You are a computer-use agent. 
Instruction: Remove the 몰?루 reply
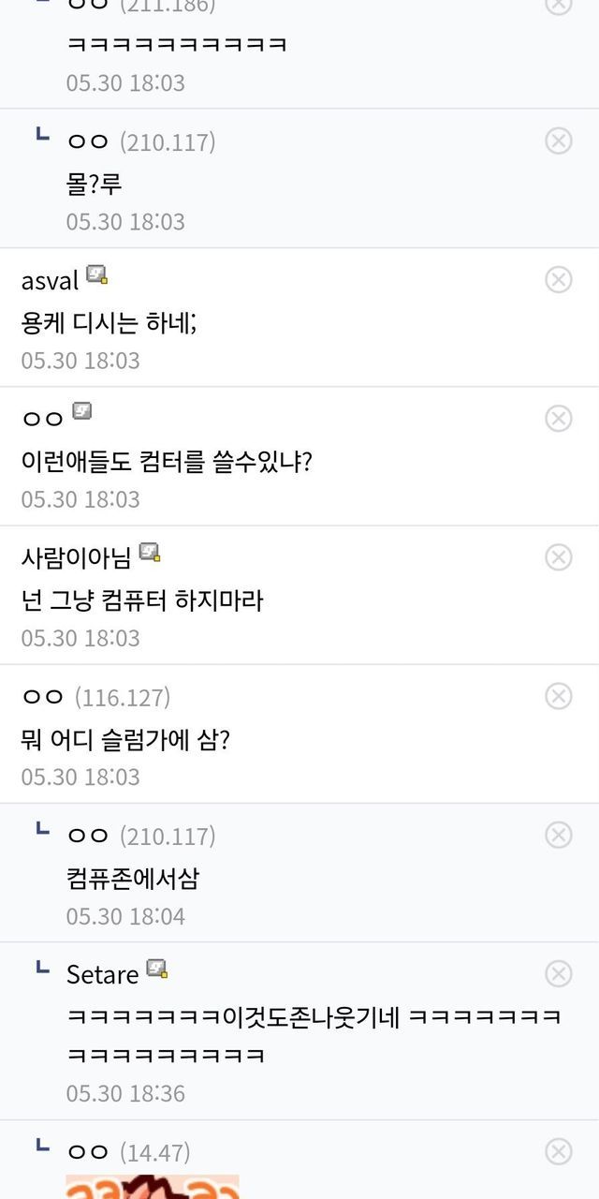[x=559, y=141]
